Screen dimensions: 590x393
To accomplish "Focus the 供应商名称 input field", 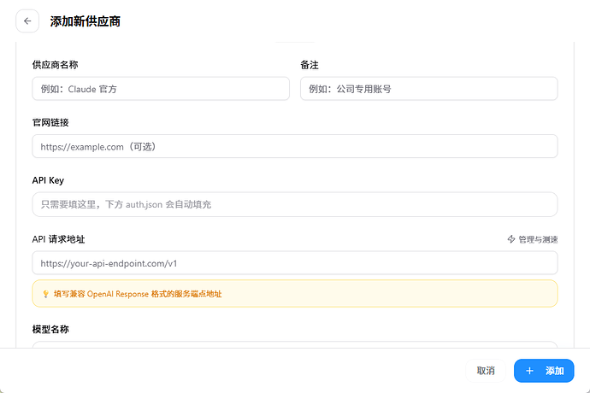I will (x=161, y=89).
